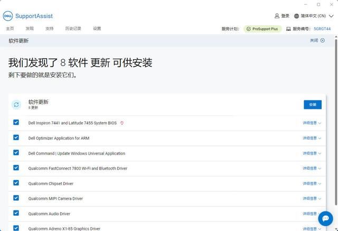The image size is (338, 231).
Task: Click the refresh software updates icon
Action: 16,105
